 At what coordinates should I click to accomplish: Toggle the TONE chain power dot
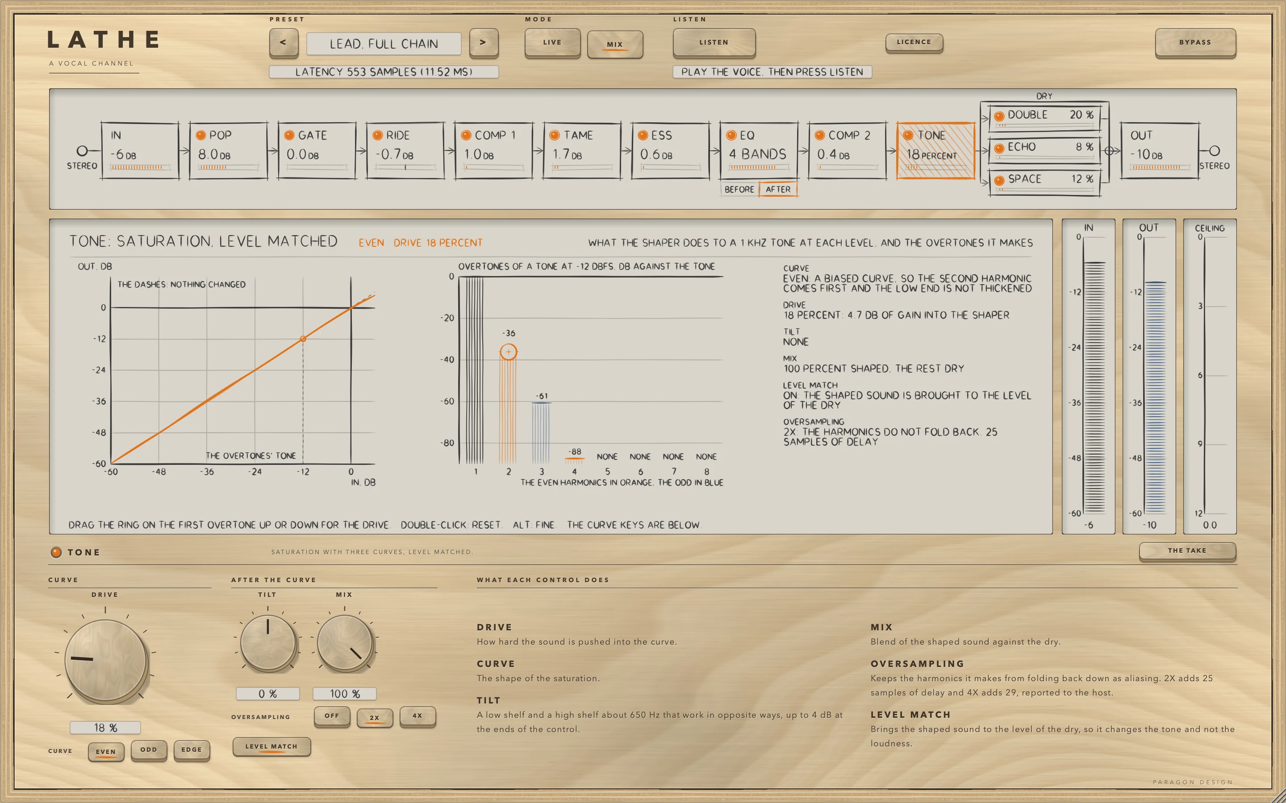(908, 136)
